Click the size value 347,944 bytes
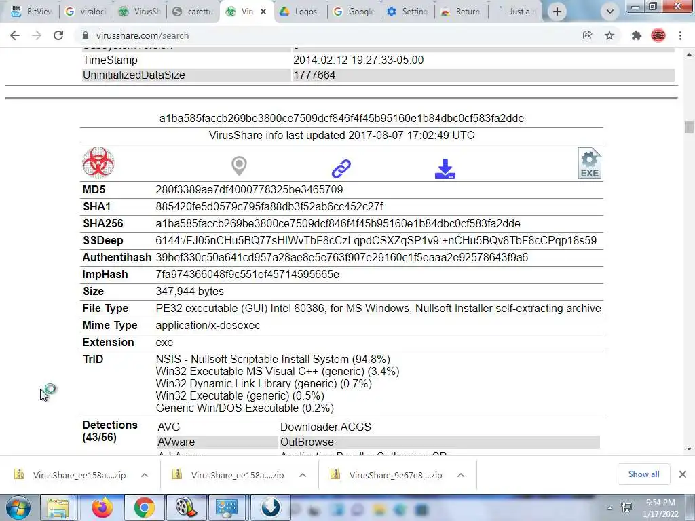This screenshot has height=521, width=695. coord(190,292)
